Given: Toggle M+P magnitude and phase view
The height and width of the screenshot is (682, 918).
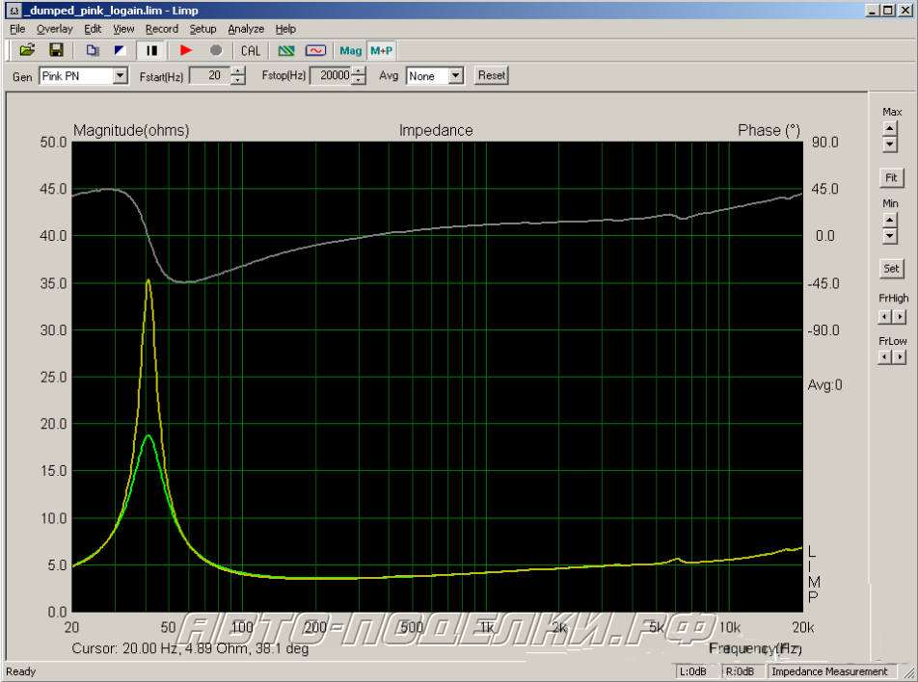Looking at the screenshot, I should 381,51.
